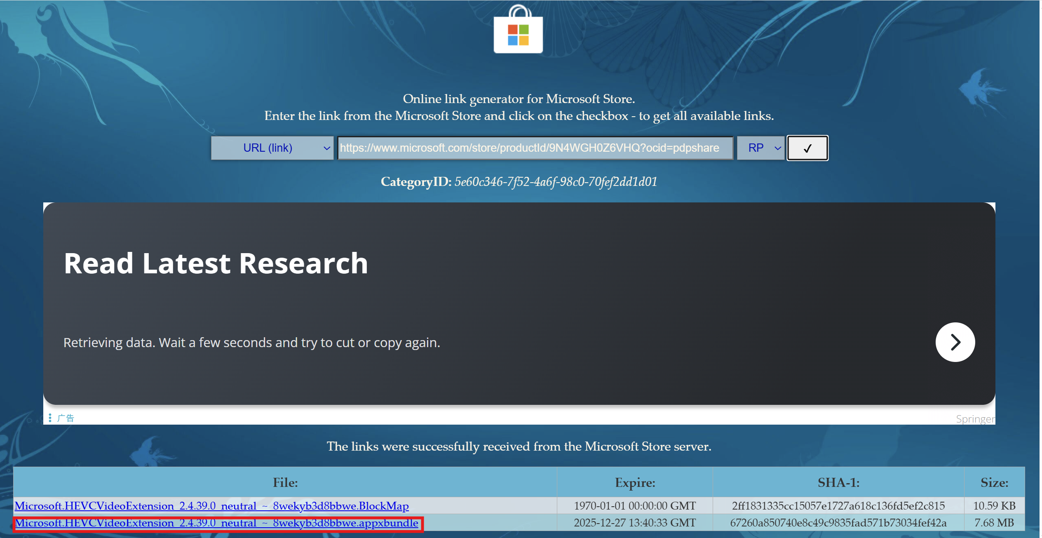The height and width of the screenshot is (538, 1042).
Task: Click the Springer advertiser label
Action: 975,419
